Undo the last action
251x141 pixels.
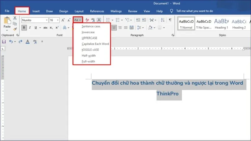pyautogui.click(x=11, y=42)
